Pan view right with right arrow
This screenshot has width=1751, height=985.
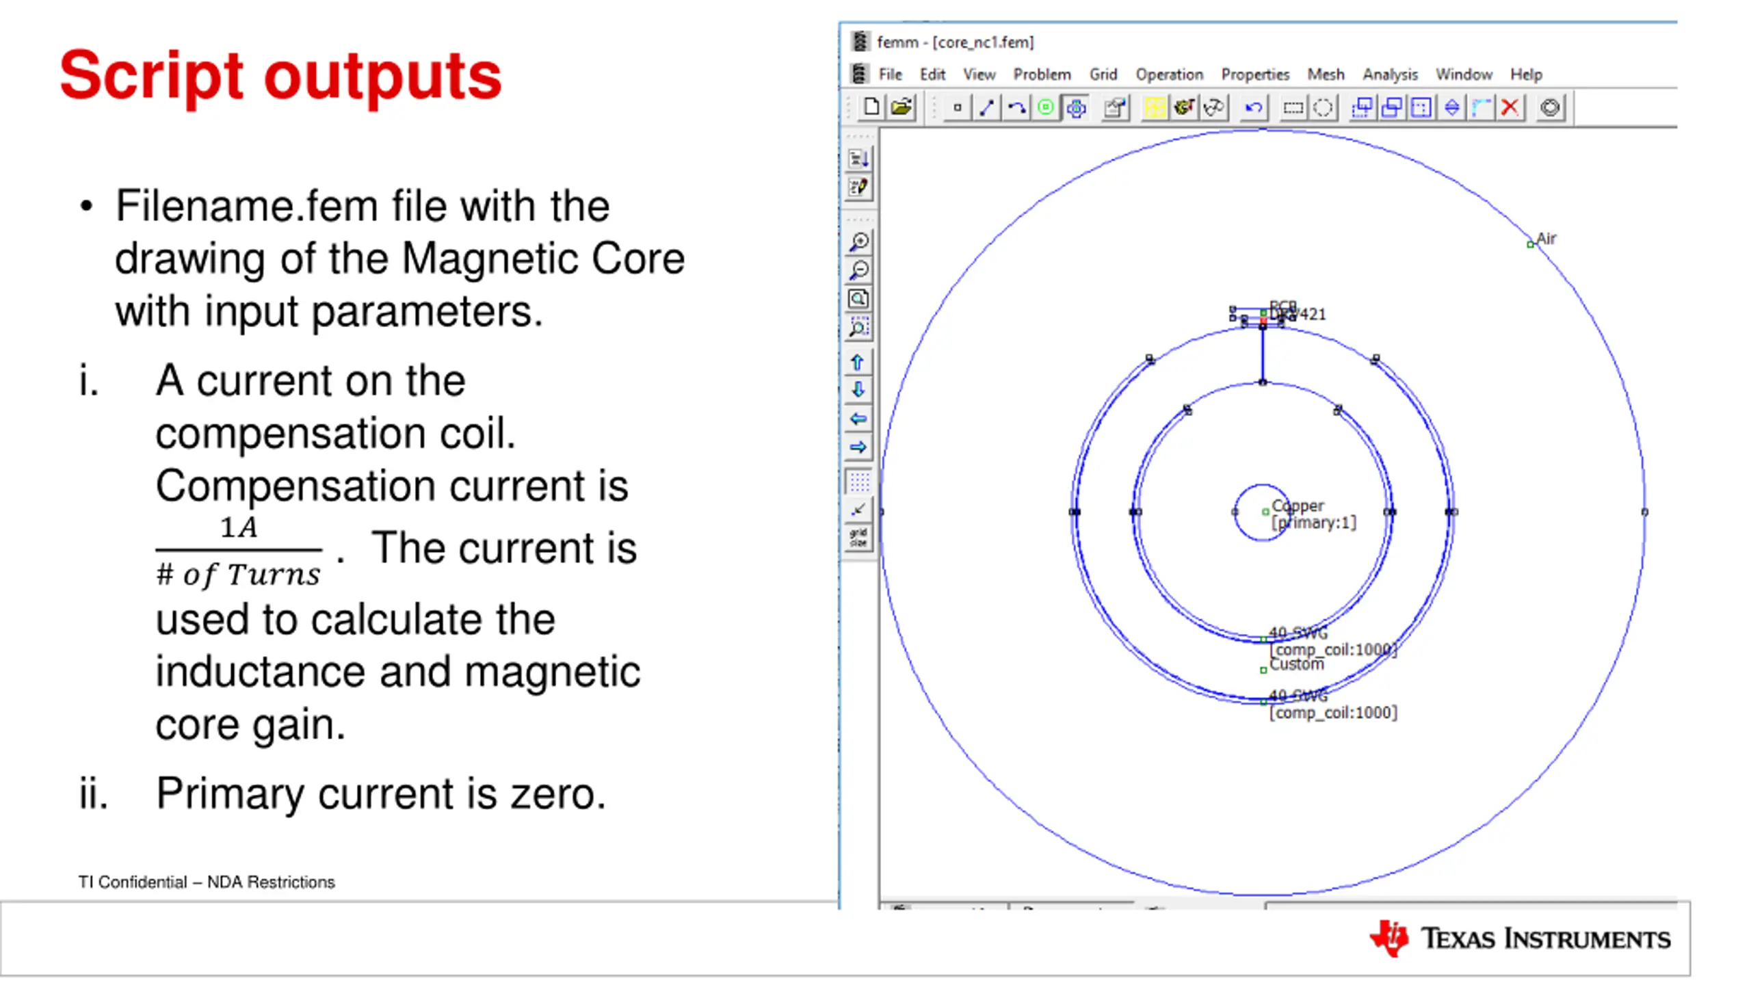858,447
